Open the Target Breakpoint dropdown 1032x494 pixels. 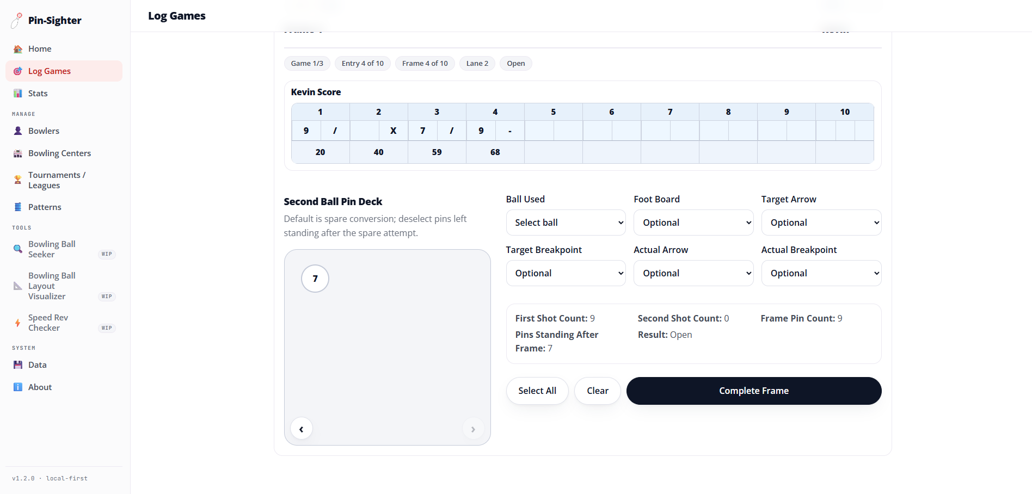click(x=566, y=273)
